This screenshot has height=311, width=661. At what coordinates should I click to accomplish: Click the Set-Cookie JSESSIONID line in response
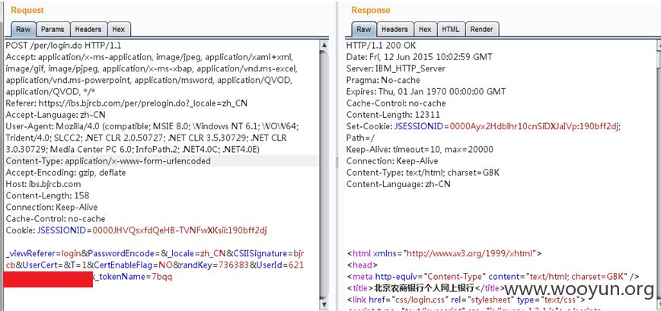click(x=484, y=126)
